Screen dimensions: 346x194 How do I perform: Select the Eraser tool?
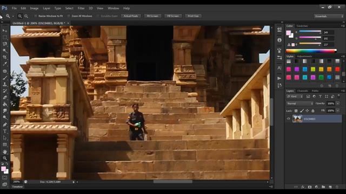tap(5, 98)
